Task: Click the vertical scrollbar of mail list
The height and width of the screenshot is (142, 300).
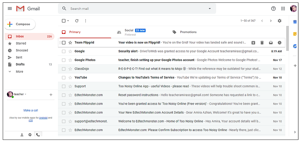Action: tap(287, 38)
